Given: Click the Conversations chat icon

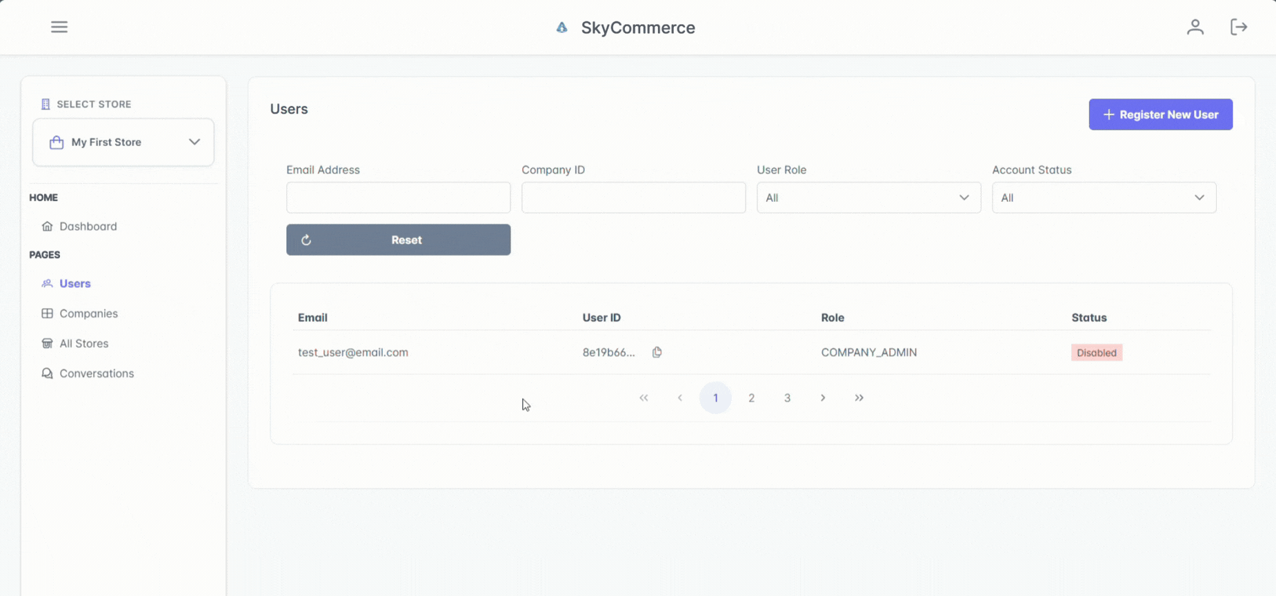Looking at the screenshot, I should [x=47, y=373].
